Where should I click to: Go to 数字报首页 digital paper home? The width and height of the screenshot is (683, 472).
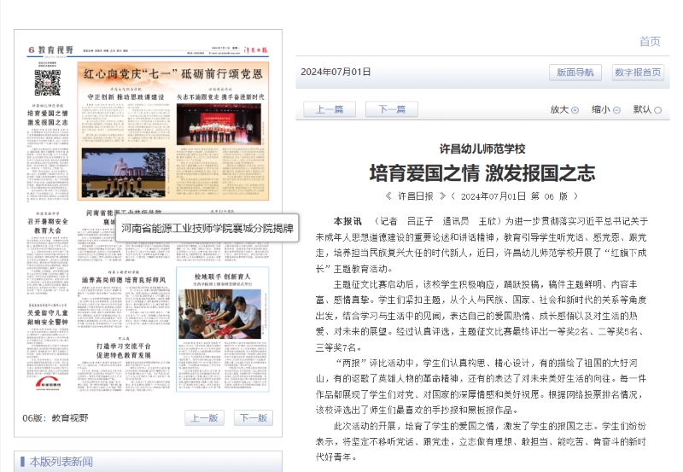pos(638,73)
